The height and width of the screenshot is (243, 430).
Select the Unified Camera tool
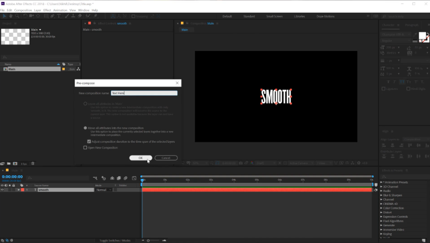(32, 16)
